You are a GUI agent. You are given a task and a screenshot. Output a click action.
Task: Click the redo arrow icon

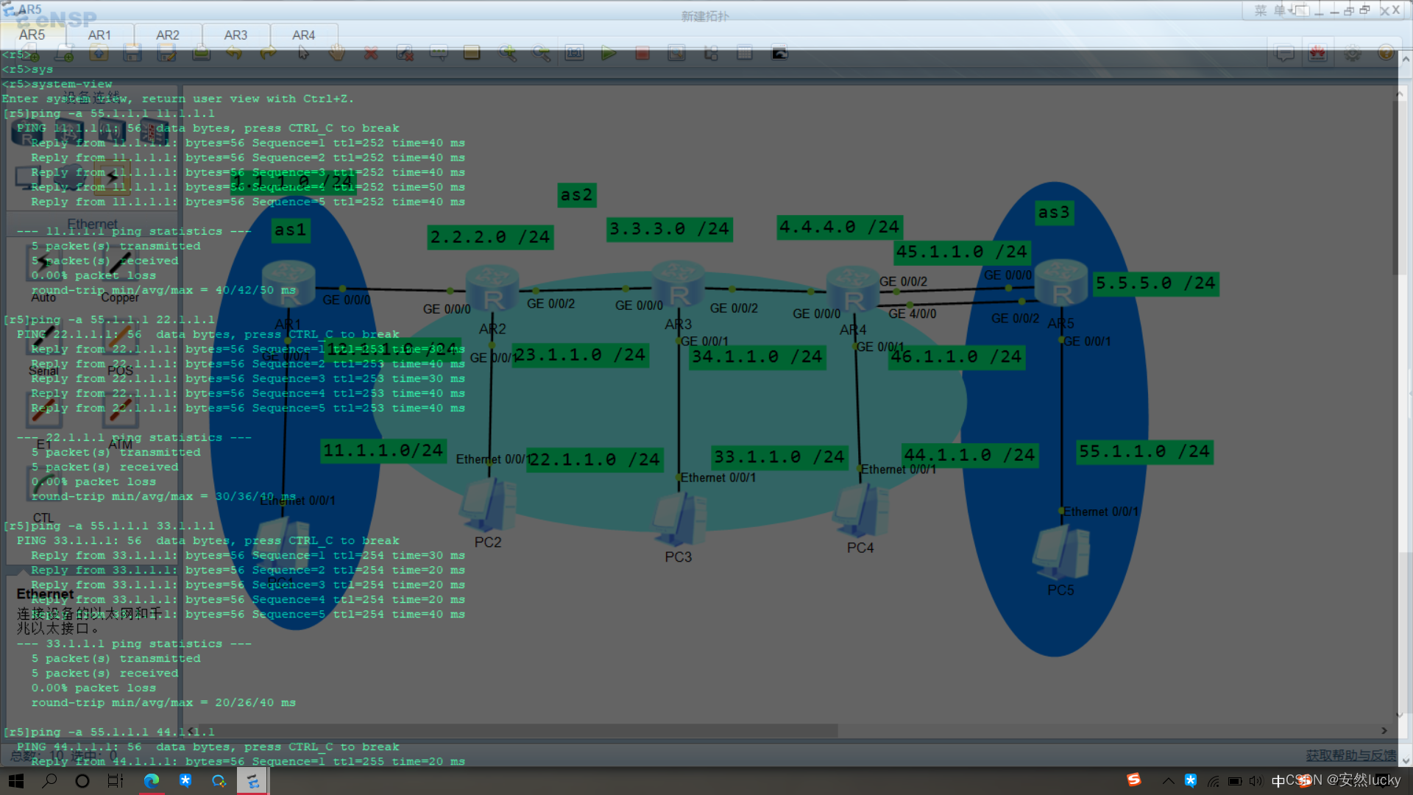tap(269, 53)
